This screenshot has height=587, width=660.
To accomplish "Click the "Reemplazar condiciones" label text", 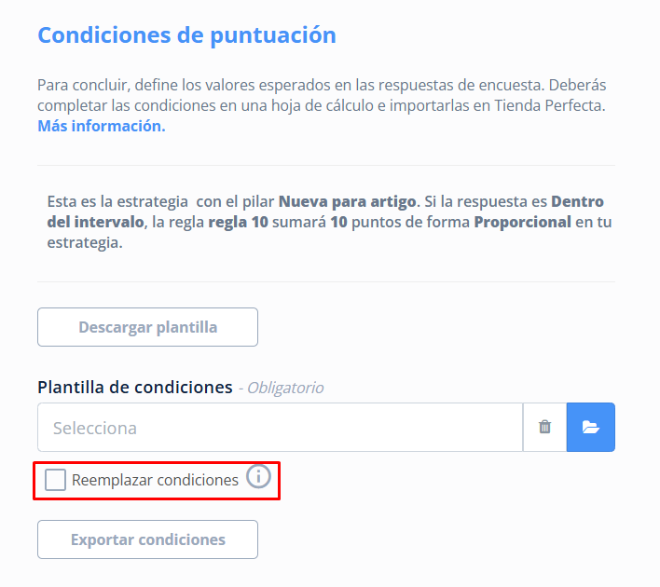I will (155, 480).
